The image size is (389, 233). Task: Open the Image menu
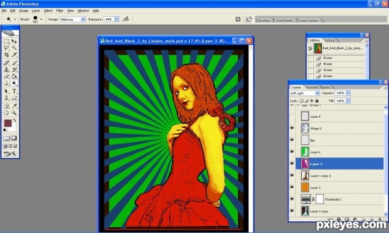point(24,10)
